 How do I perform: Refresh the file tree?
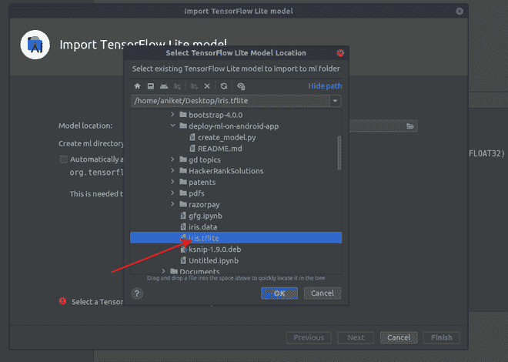(223, 86)
